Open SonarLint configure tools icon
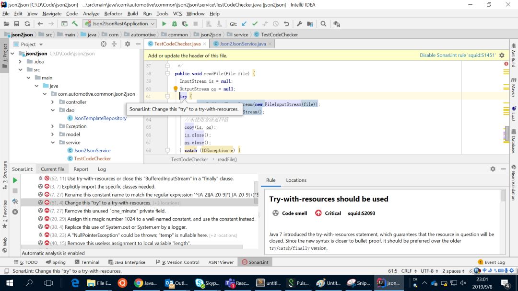The width and height of the screenshot is (518, 291). (15, 201)
